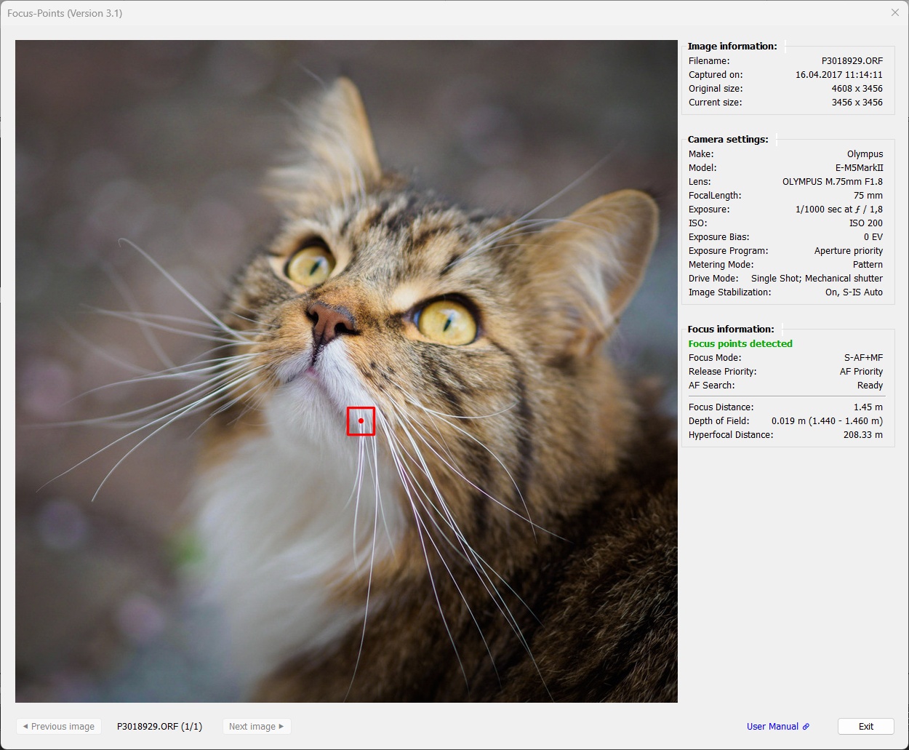Click the Focus Distance value 1.45 m
The height and width of the screenshot is (750, 909).
(868, 407)
